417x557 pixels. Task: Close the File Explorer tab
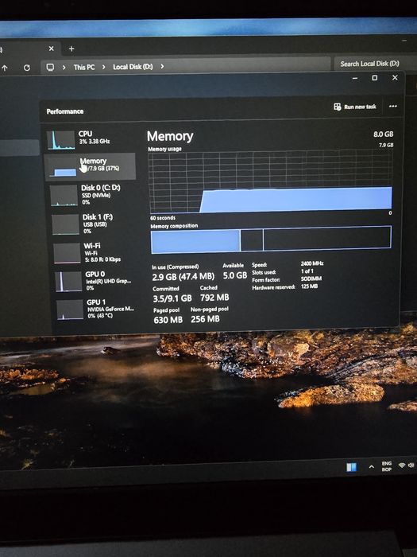(52, 49)
